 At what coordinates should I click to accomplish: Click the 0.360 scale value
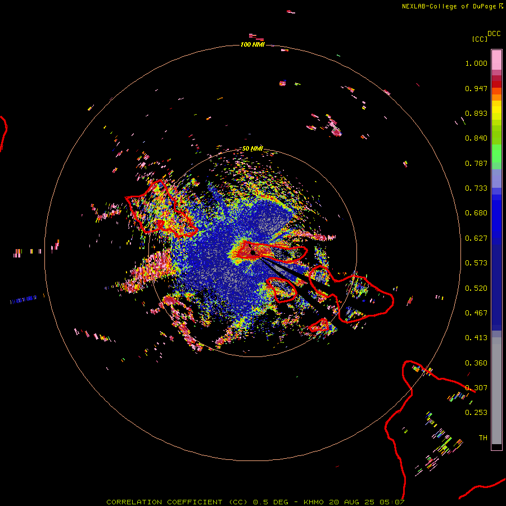pyautogui.click(x=476, y=363)
